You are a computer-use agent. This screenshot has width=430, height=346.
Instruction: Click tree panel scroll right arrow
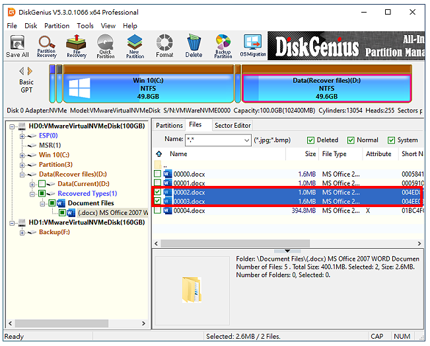[143, 324]
